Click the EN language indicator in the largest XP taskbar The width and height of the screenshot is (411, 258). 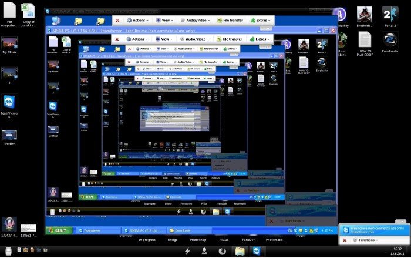point(290,230)
